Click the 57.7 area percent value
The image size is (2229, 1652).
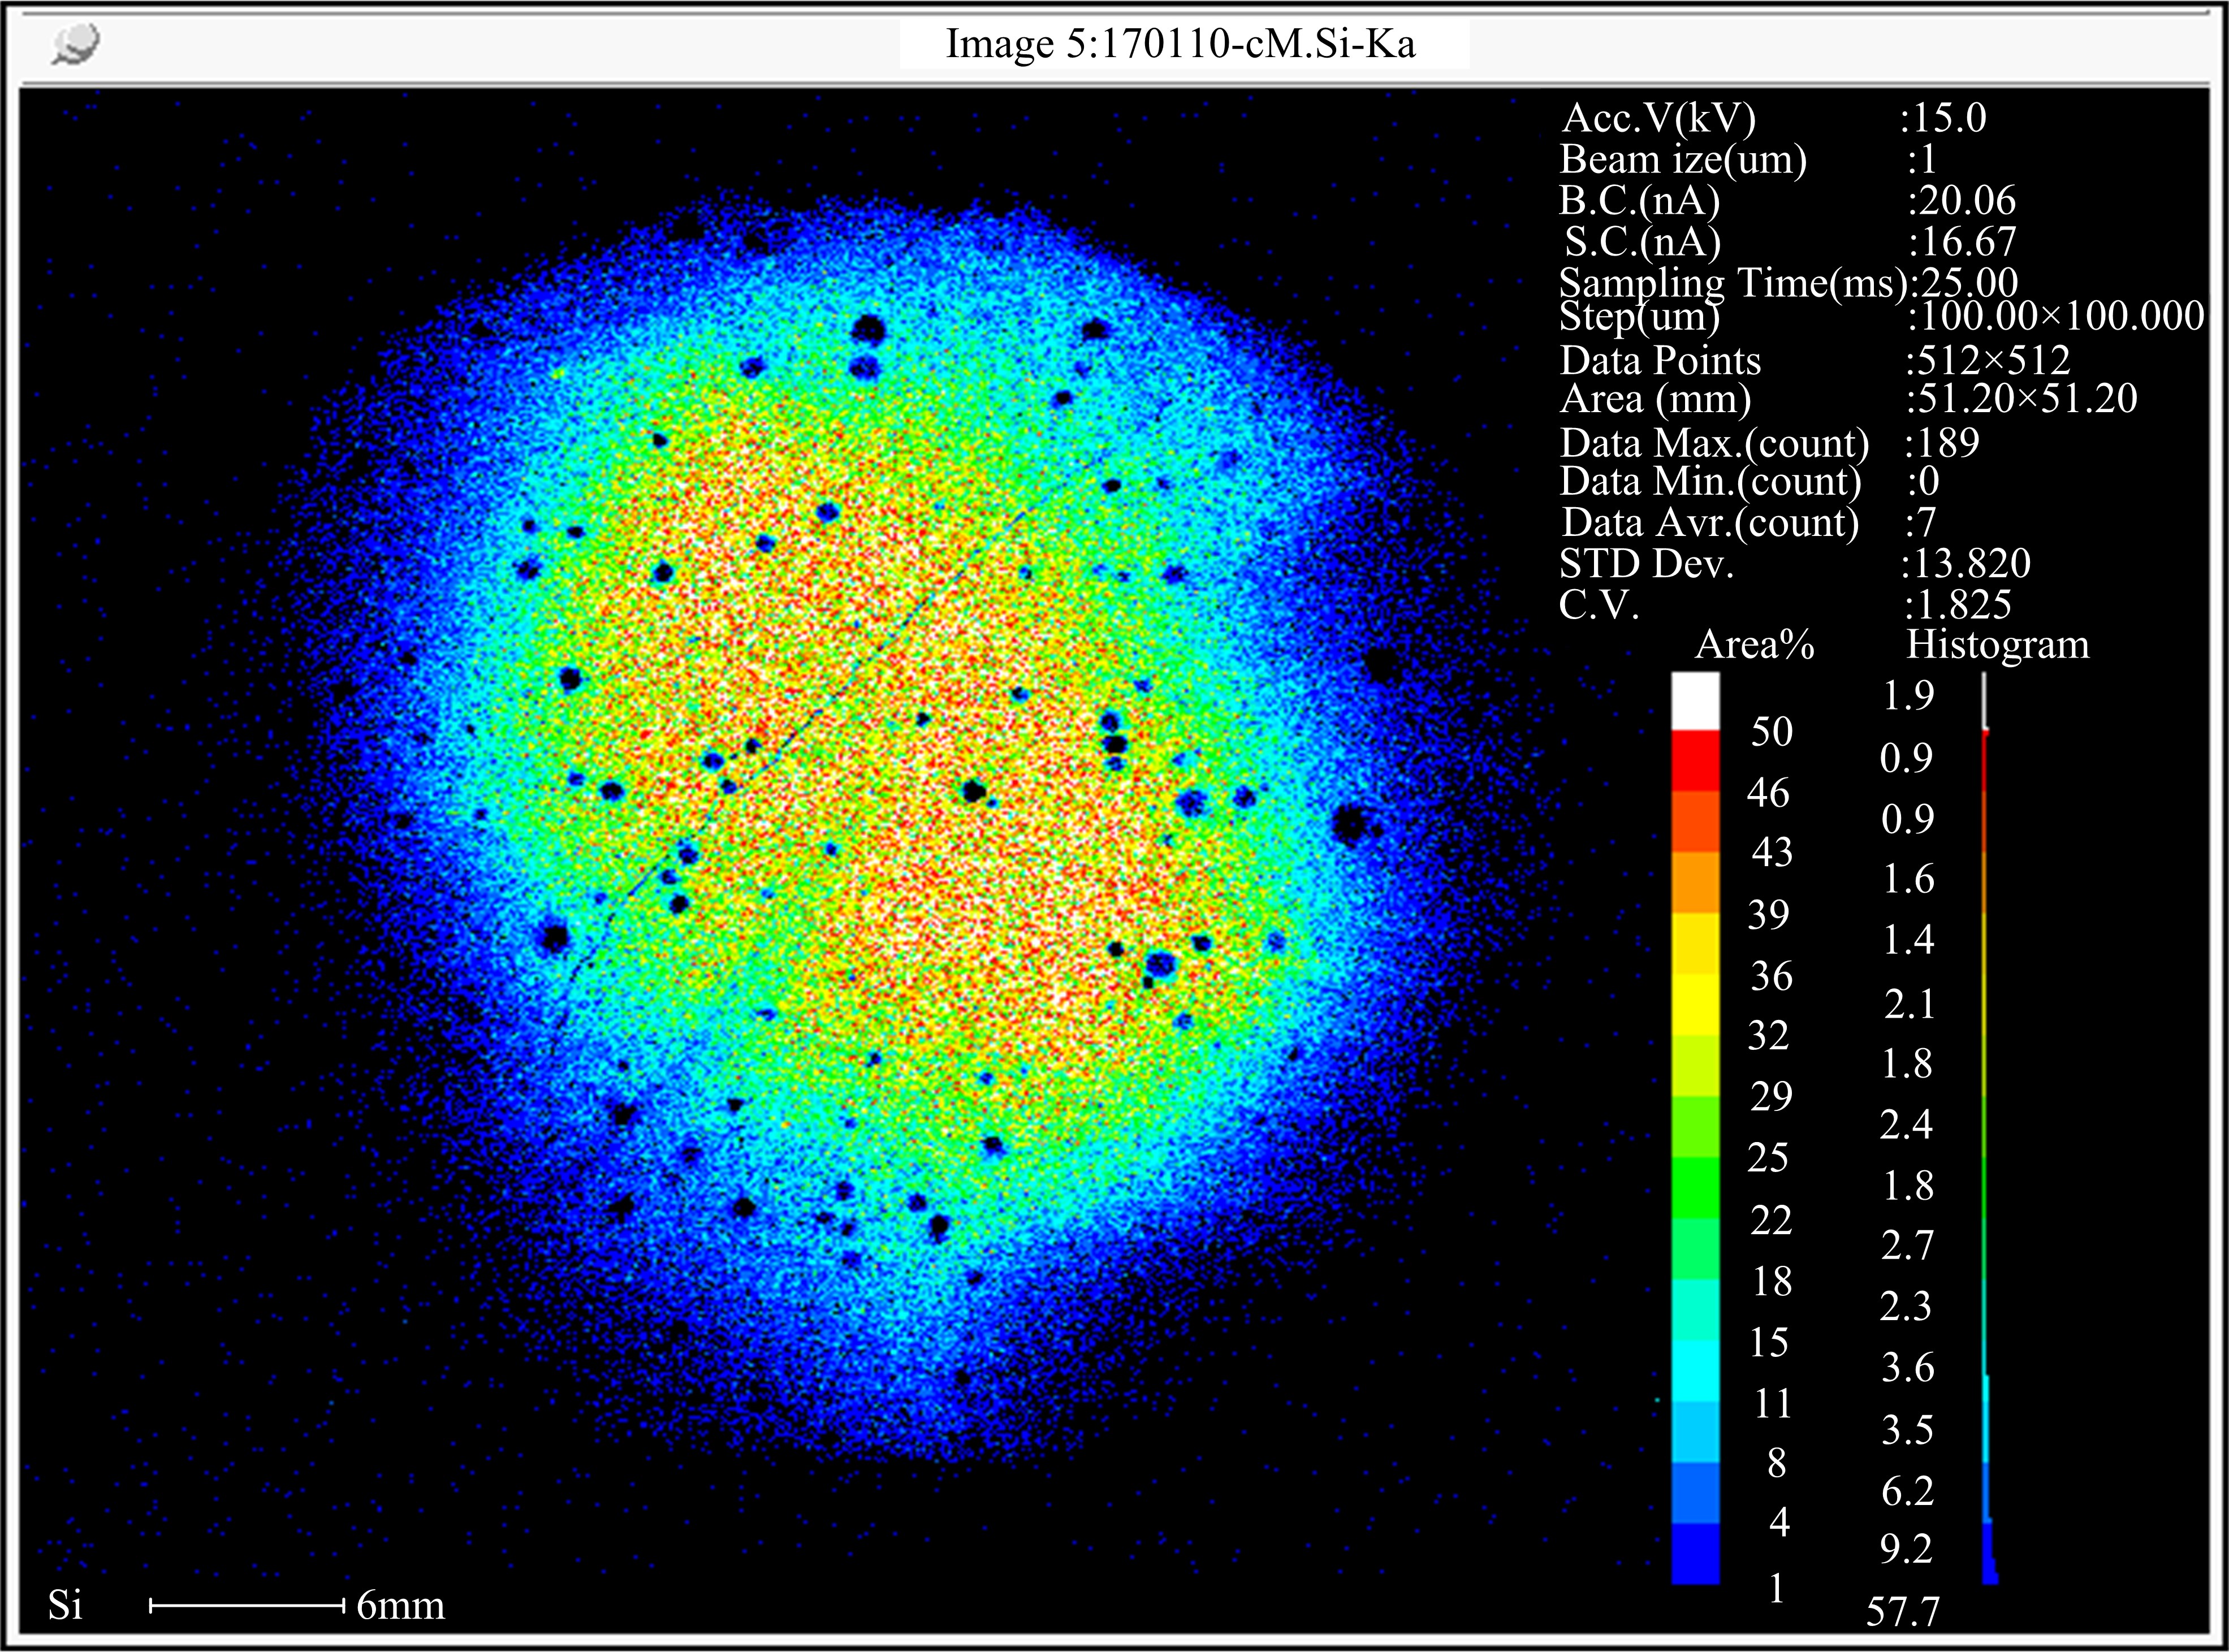coord(1902,1611)
